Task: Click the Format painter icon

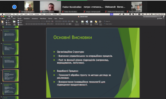Action: pyautogui.click(x=6, y=25)
